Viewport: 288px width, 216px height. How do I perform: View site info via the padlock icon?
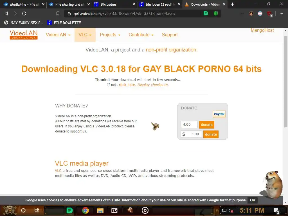[x=69, y=13]
